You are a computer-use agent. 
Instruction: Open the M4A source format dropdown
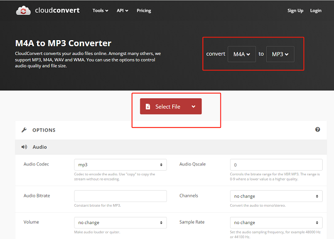(x=242, y=54)
